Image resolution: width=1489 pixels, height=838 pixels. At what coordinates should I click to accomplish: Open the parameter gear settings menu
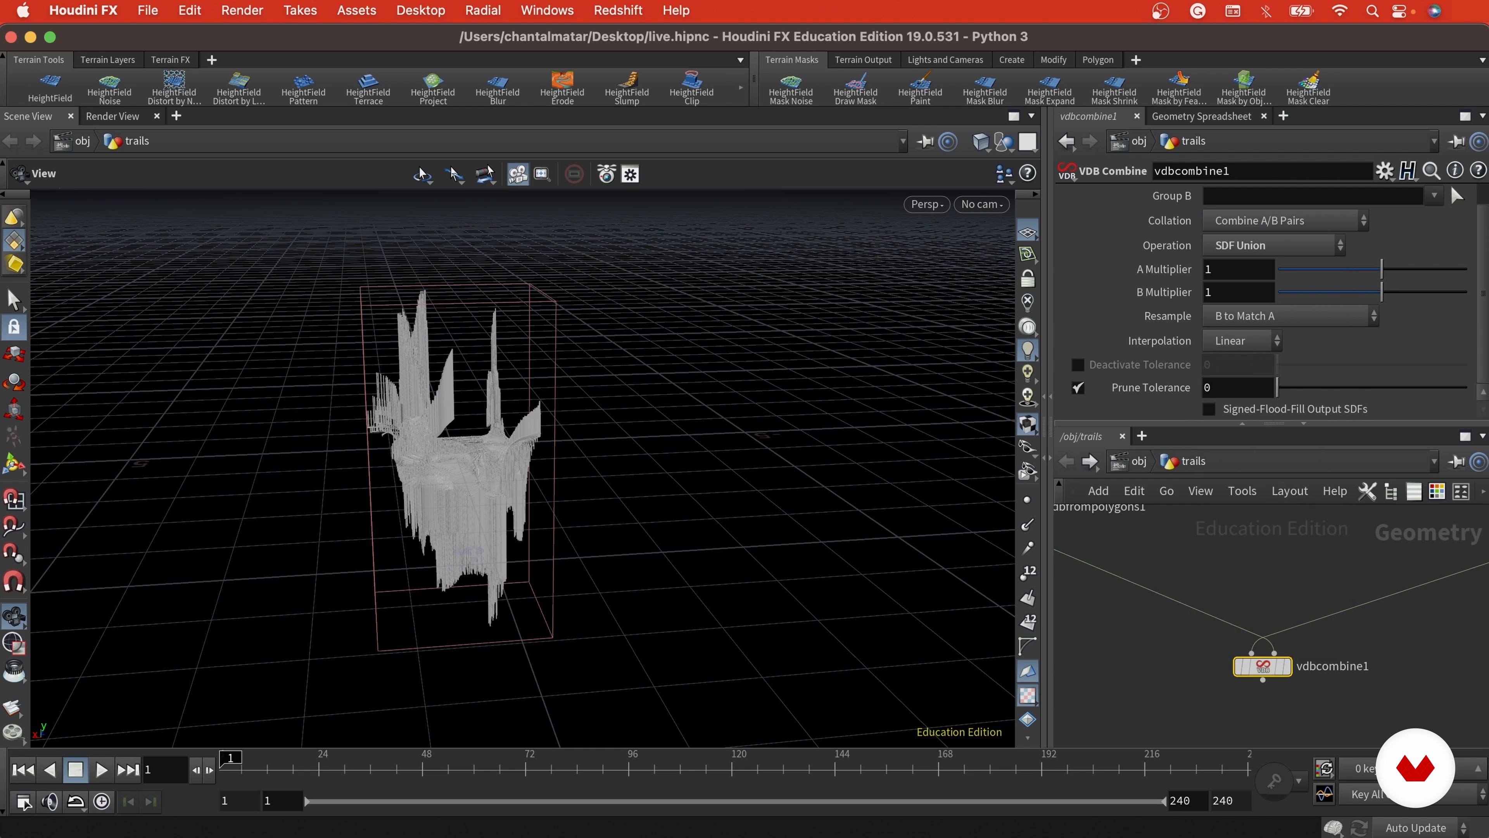[x=1384, y=171]
